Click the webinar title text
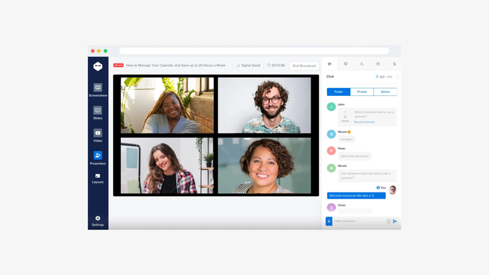 point(175,65)
